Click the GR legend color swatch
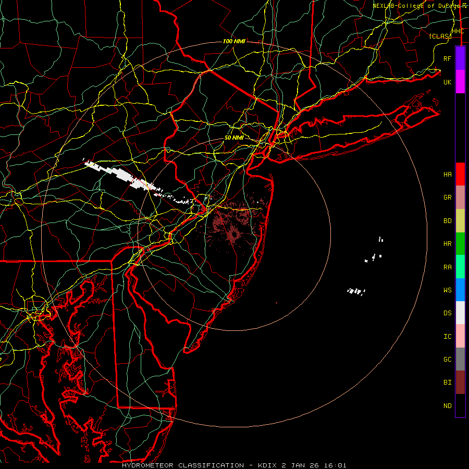Image resolution: width=469 pixels, height=469 pixels. [460, 198]
